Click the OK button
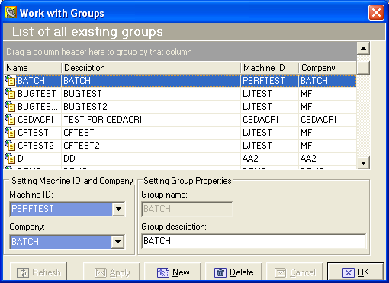Viewport: 389px width, 283px height. pos(355,272)
